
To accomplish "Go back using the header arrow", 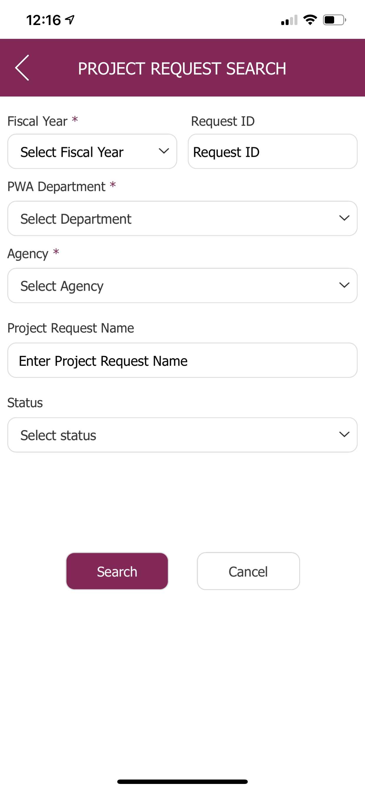I will point(22,68).
